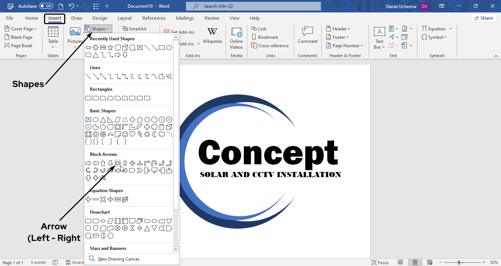Pick the 5-point Star recently used shape

pyautogui.click(x=110, y=48)
